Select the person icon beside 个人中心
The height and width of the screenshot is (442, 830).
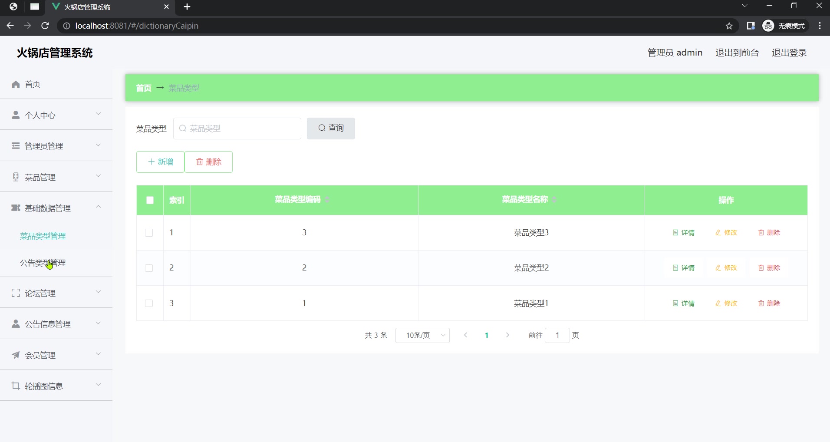[16, 115]
